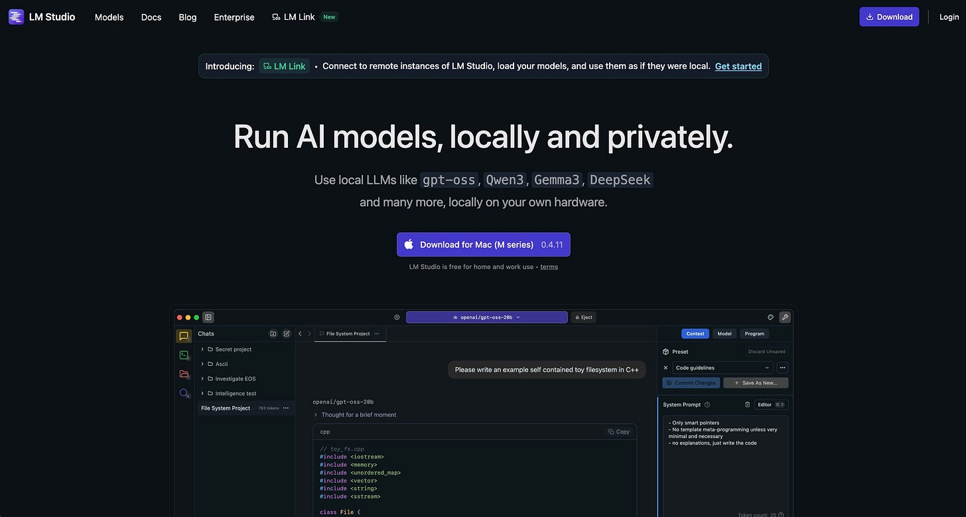Expand Thought for a brief moment

pyautogui.click(x=316, y=415)
